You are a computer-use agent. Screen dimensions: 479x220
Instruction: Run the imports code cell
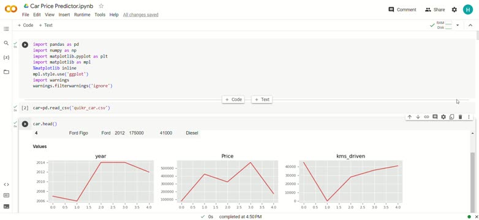point(25,45)
